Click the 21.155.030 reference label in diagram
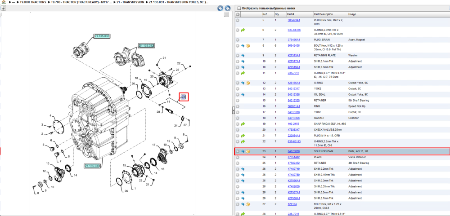This screenshot has height=216, width=450. (92, 166)
